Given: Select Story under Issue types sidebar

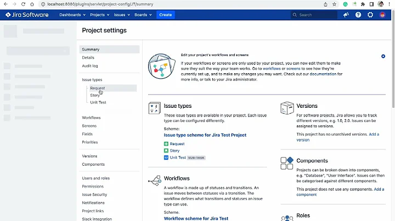Looking at the screenshot, I should click(95, 95).
